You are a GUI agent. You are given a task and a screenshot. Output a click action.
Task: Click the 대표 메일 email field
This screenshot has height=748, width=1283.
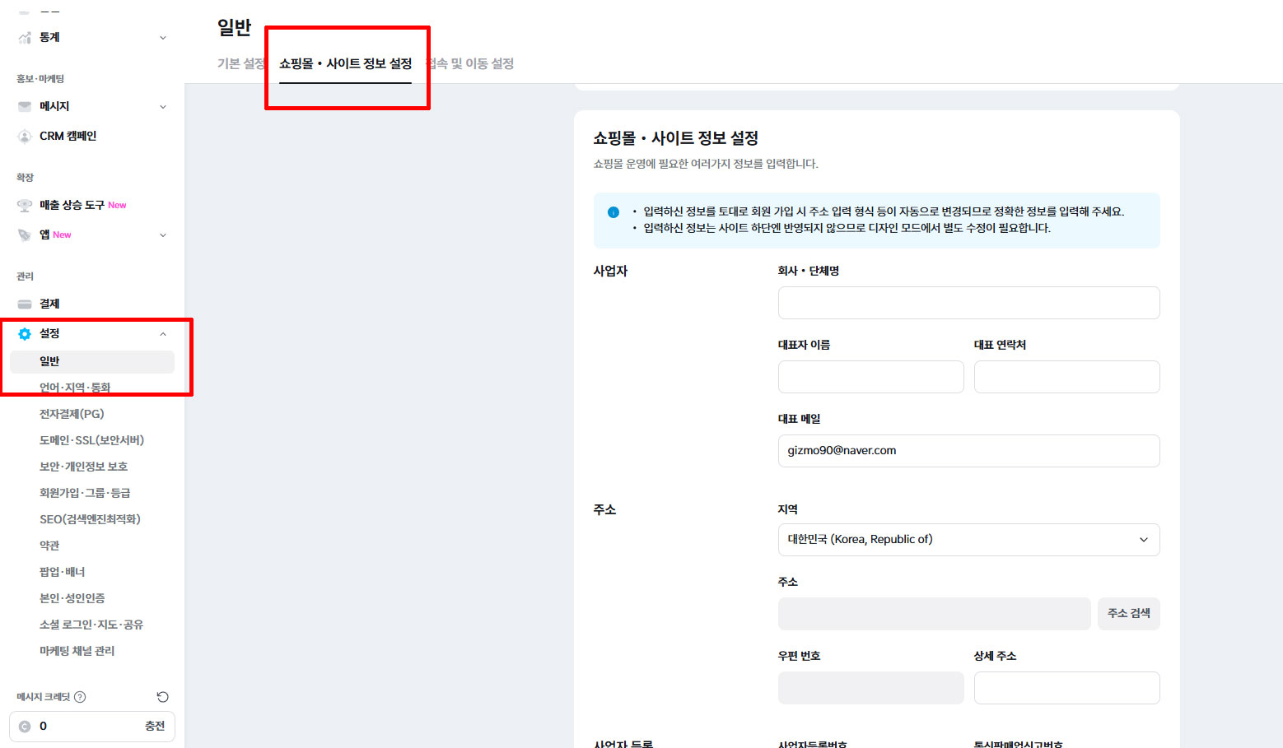click(968, 451)
